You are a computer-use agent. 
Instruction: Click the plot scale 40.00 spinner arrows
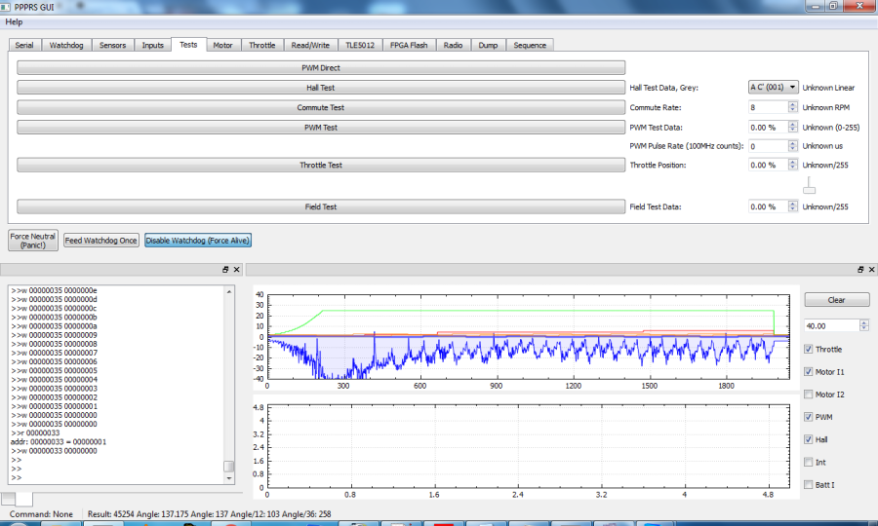[x=864, y=325]
